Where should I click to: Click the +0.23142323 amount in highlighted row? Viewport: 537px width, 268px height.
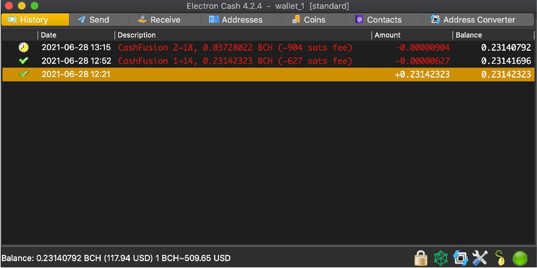[x=422, y=75]
